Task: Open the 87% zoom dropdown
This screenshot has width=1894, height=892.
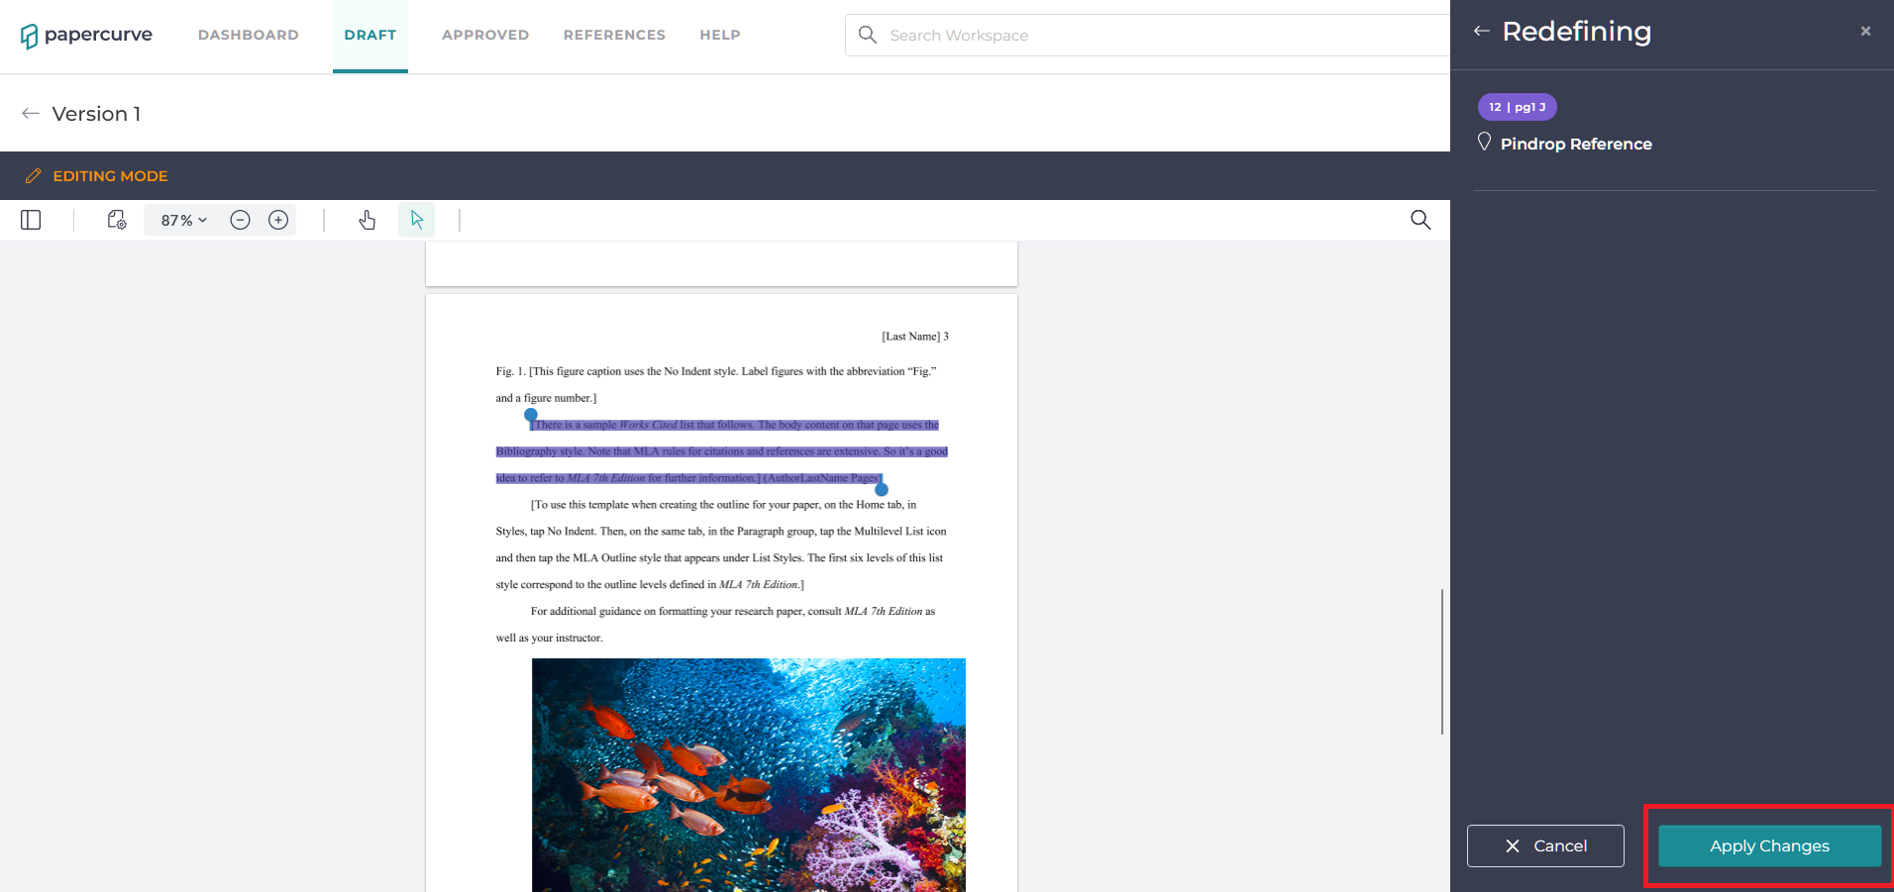Action: click(184, 220)
